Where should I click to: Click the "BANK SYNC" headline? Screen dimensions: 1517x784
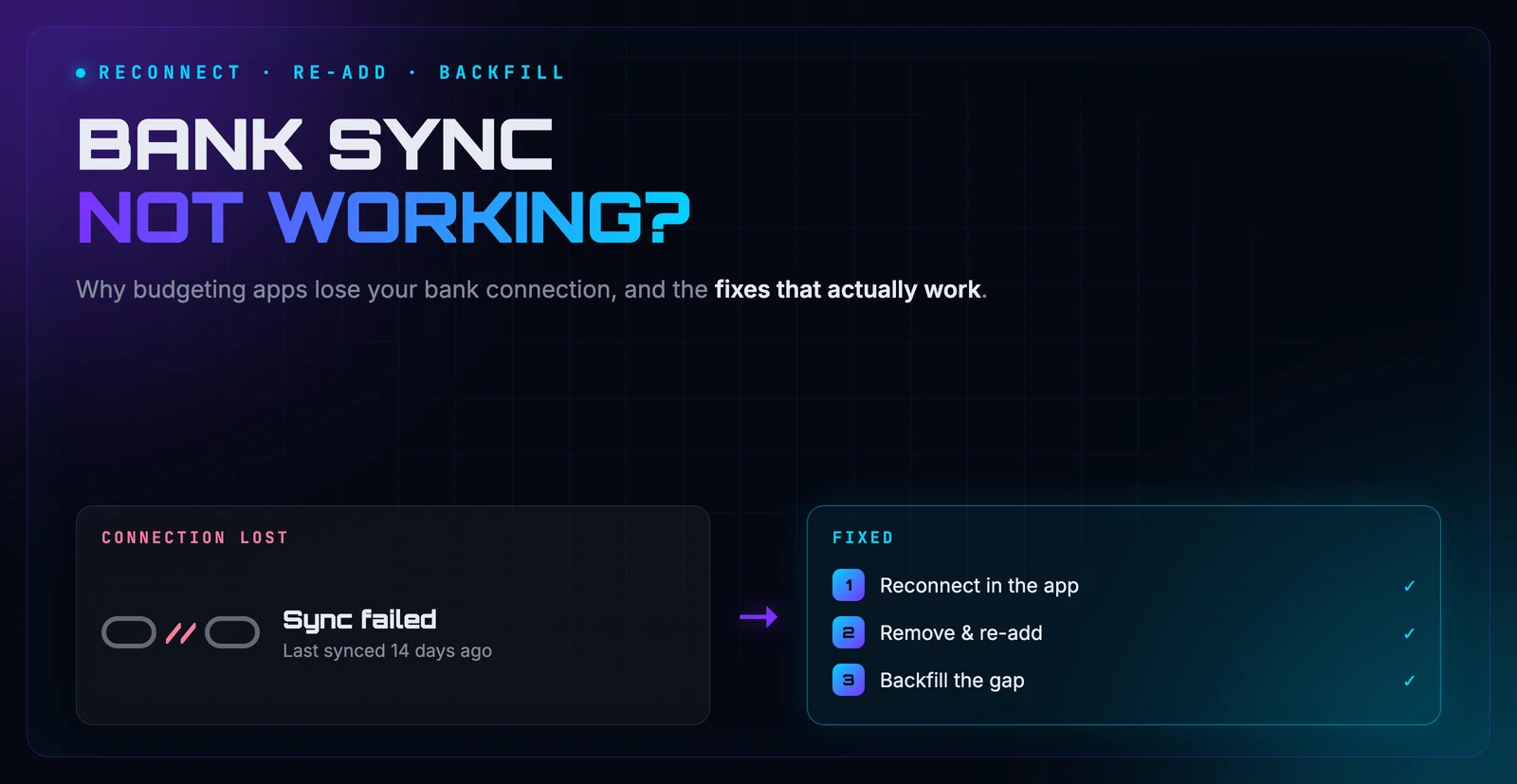pyautogui.click(x=315, y=145)
